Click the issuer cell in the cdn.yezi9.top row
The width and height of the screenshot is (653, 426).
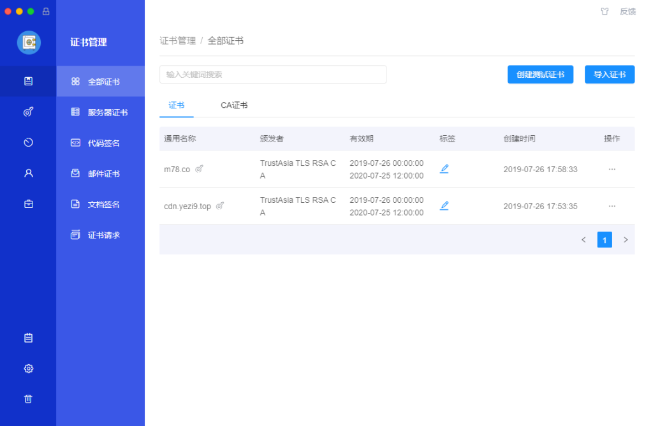tap(298, 206)
